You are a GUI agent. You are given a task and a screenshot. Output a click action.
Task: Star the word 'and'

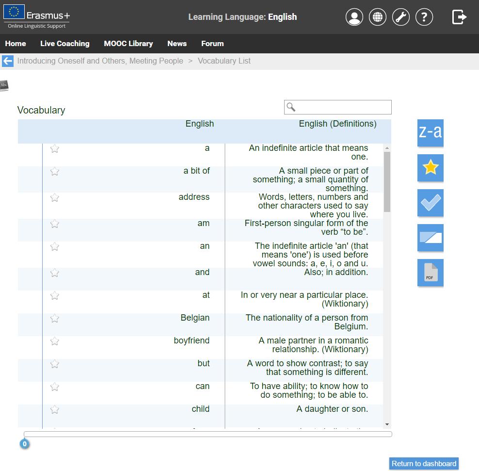click(55, 273)
